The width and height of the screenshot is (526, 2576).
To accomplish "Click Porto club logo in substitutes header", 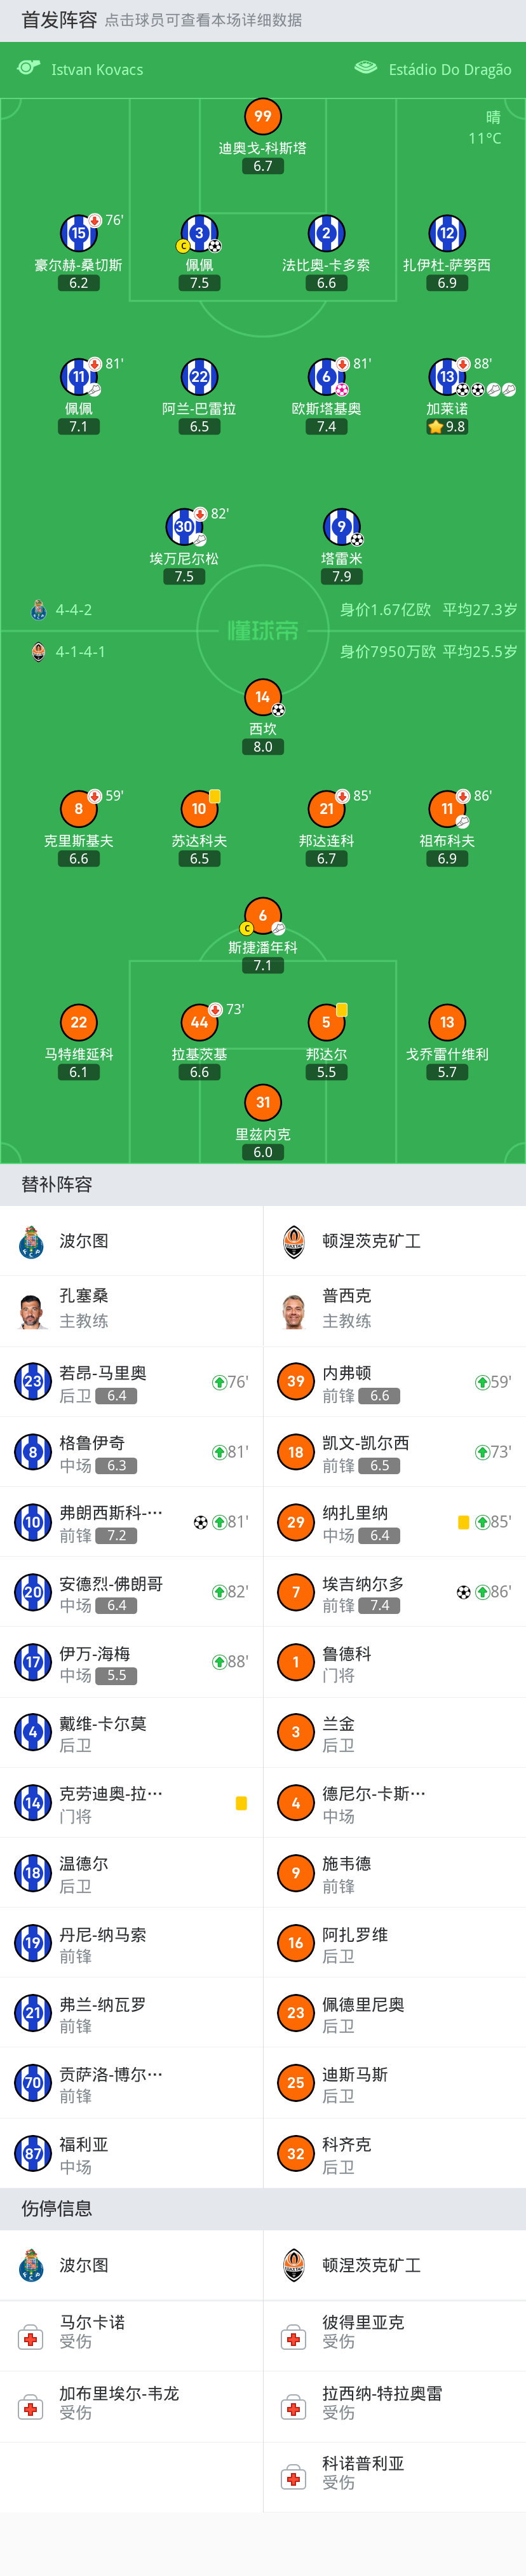I will pyautogui.click(x=32, y=1241).
